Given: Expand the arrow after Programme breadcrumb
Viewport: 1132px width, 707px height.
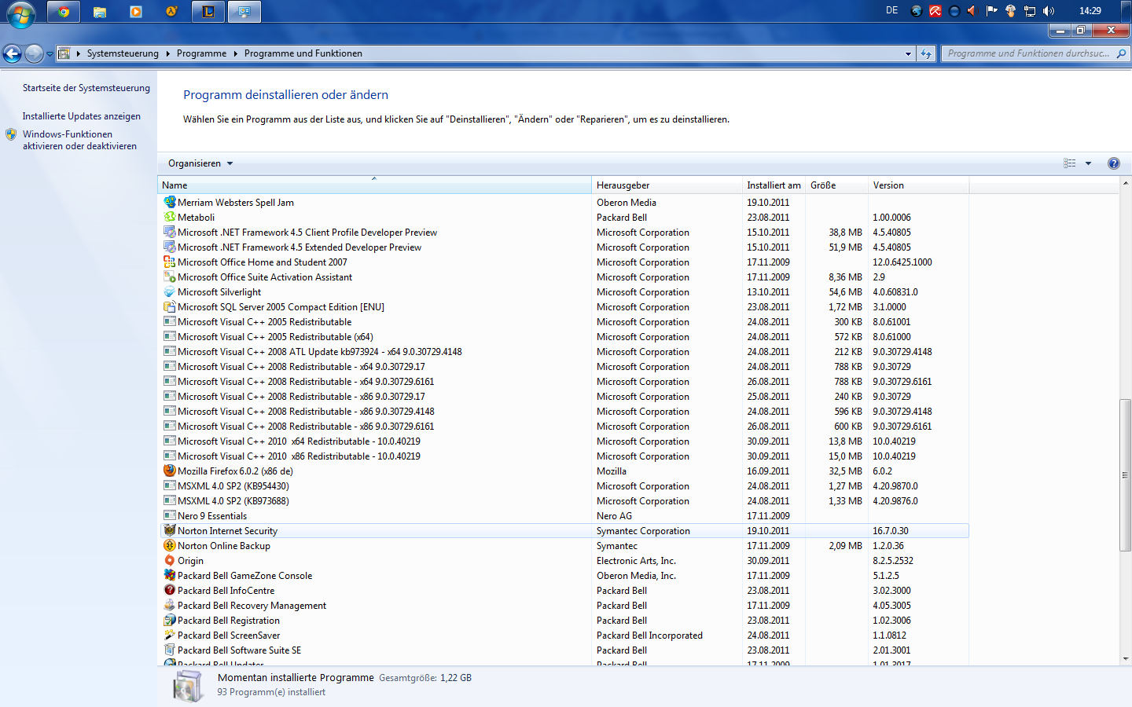Looking at the screenshot, I should [x=235, y=53].
